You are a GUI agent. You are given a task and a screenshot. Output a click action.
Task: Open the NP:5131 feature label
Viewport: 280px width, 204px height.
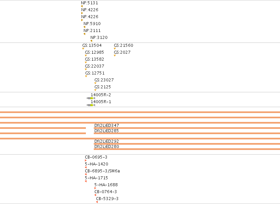(89, 3)
